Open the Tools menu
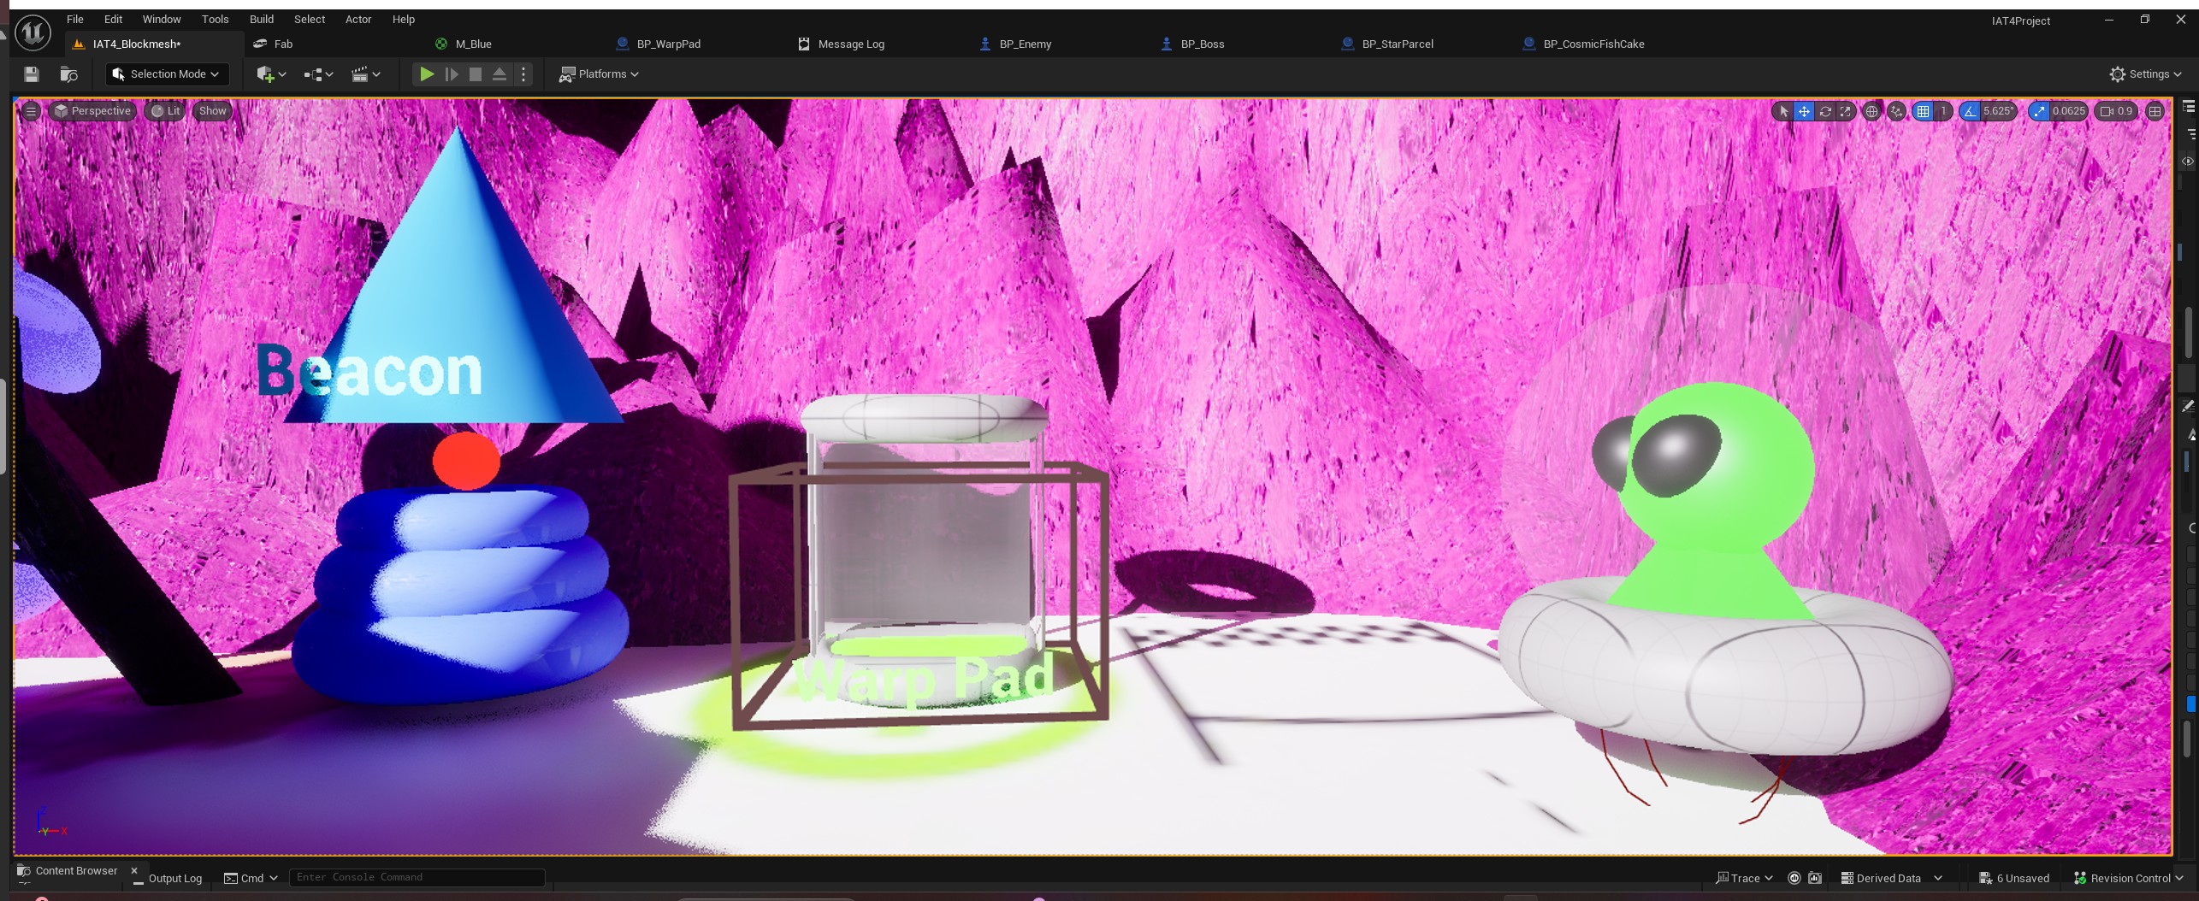This screenshot has width=2199, height=901. pyautogui.click(x=215, y=19)
